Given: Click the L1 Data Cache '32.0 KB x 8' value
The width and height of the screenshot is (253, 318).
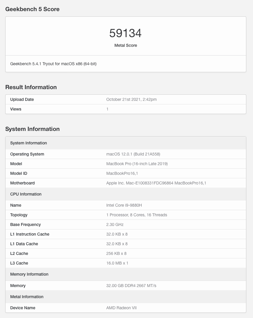Looking at the screenshot, I should tap(117, 244).
